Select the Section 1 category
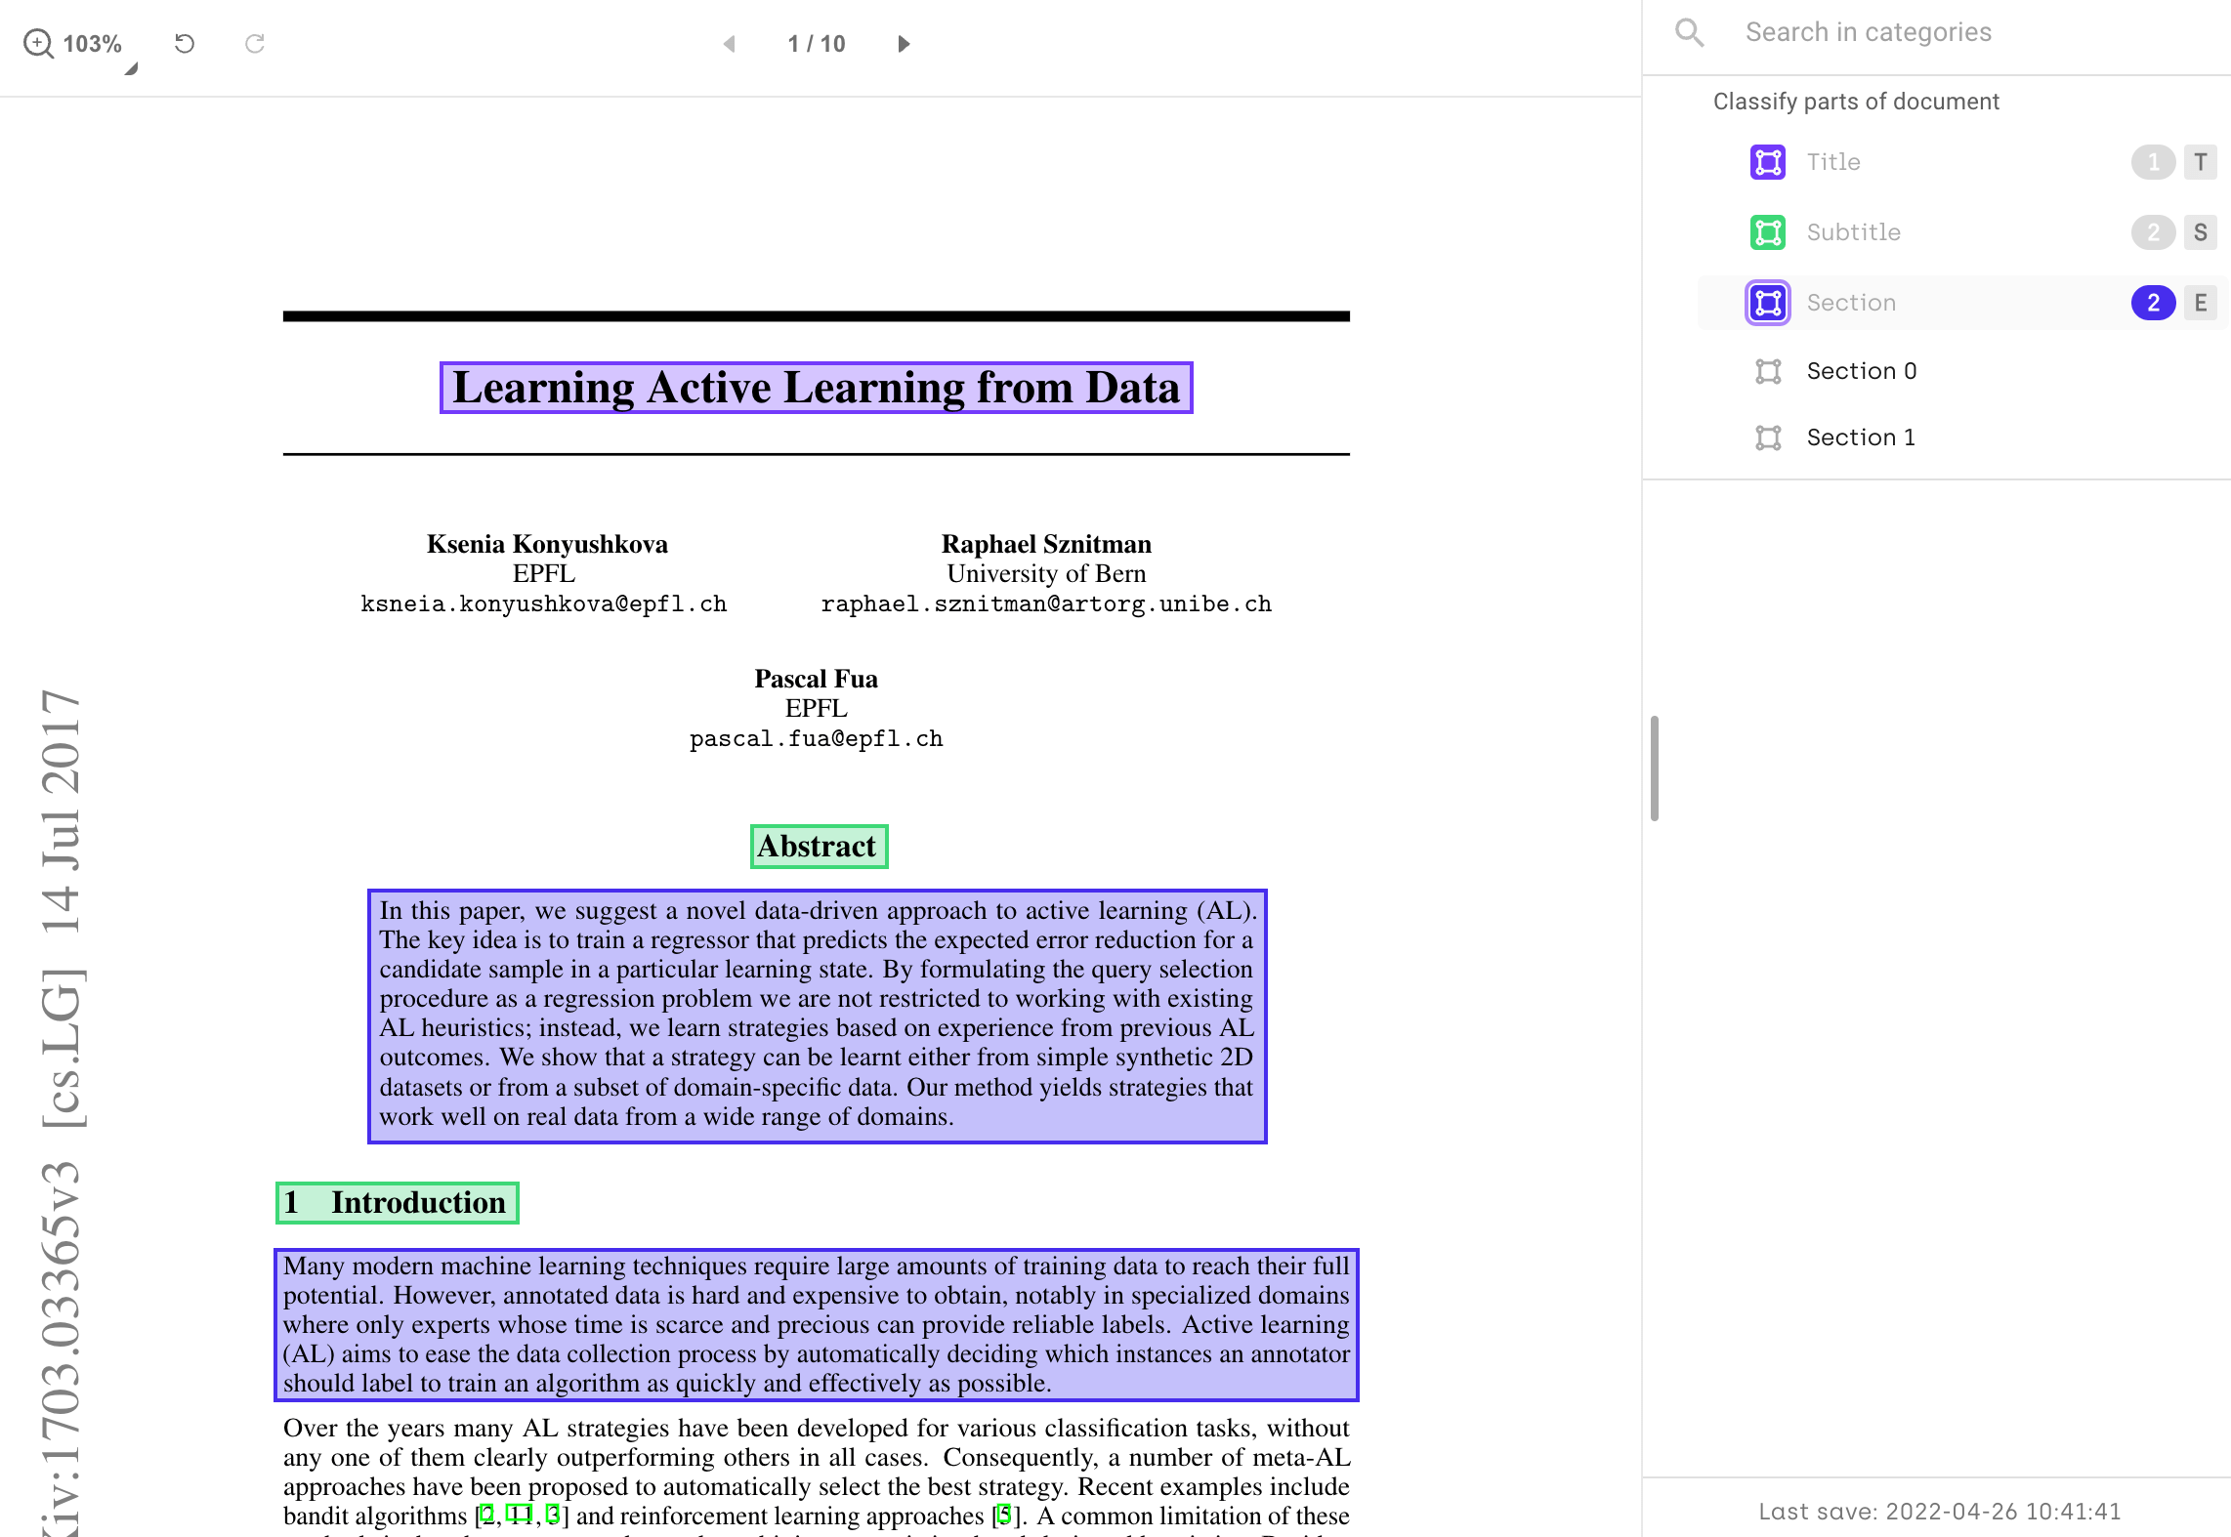The image size is (2231, 1537). pos(1860,437)
